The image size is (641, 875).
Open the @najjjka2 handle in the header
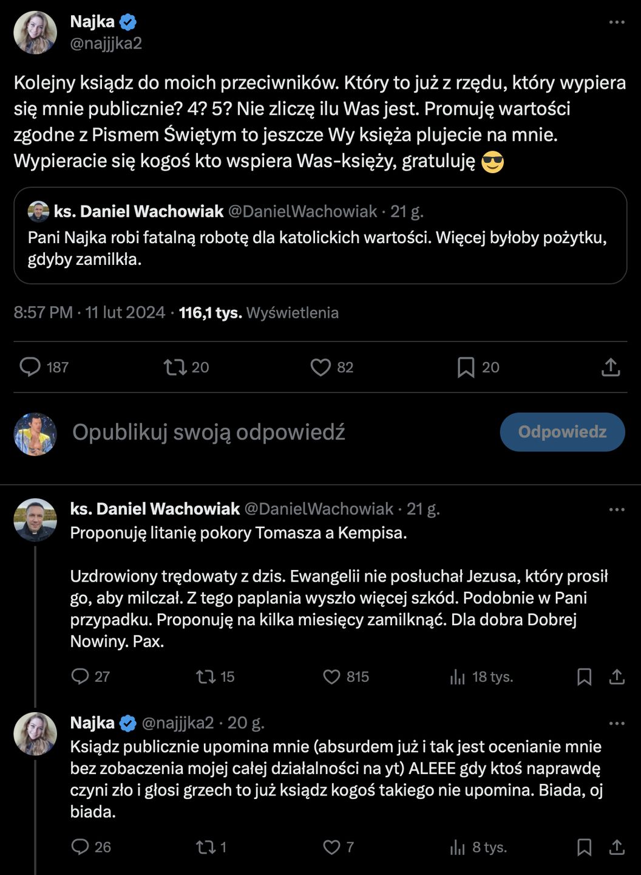point(106,43)
